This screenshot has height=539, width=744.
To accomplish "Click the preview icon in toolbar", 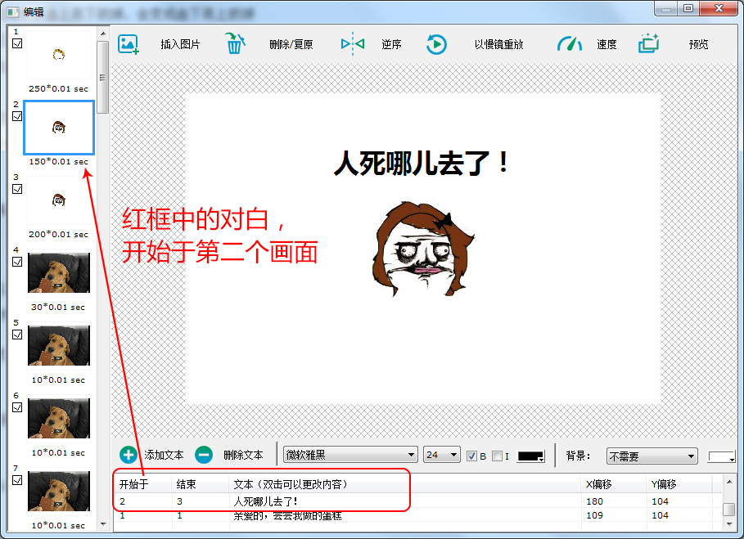I will tap(648, 43).
